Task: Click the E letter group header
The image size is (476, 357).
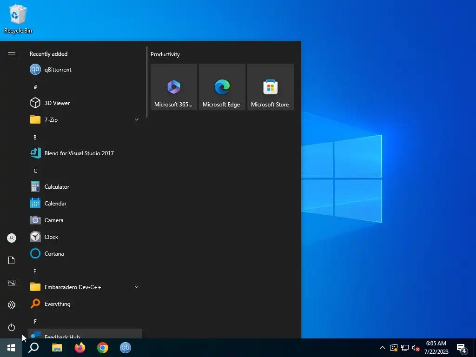Action: [35, 271]
